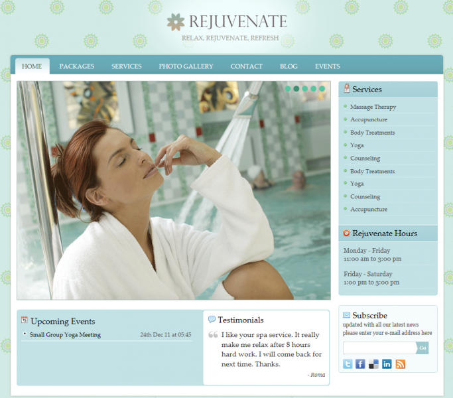Image resolution: width=453 pixels, height=398 pixels.
Task: Click the clock icon beside Rejuvenate Hours
Action: click(346, 233)
